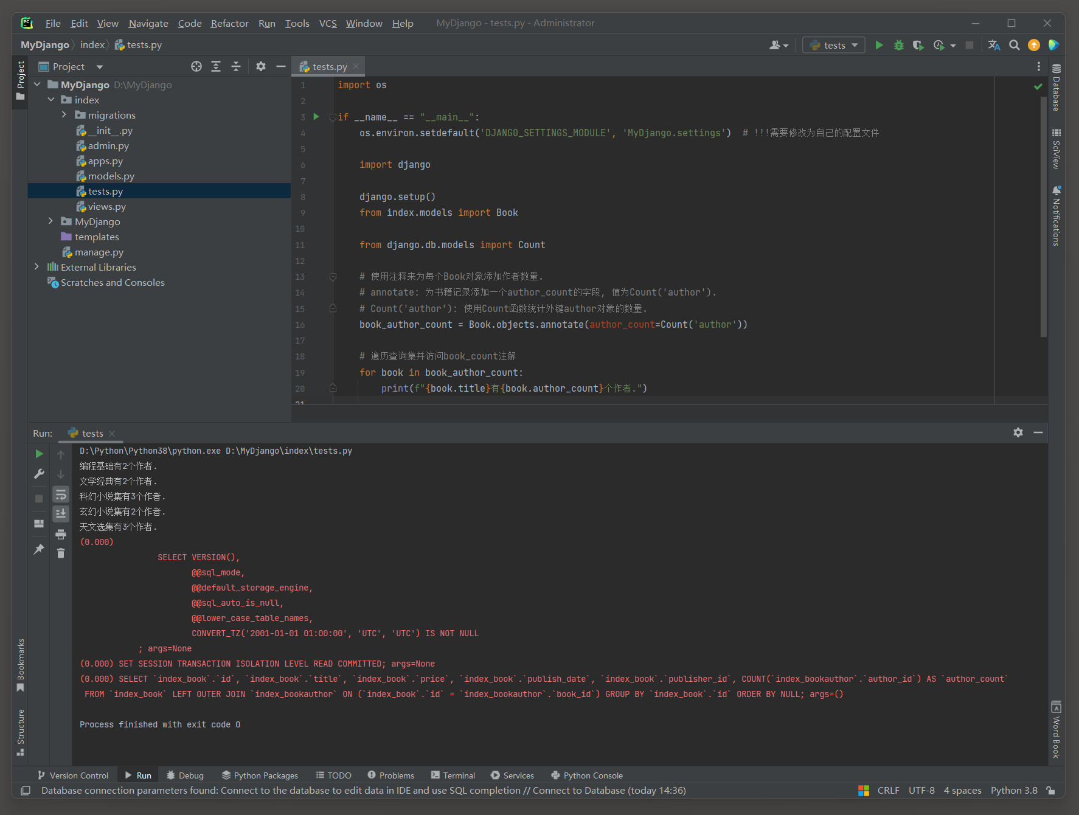Screen dimensions: 1079x815
Task: Open Word Book tool window on right sidebar
Action: pos(1056,730)
